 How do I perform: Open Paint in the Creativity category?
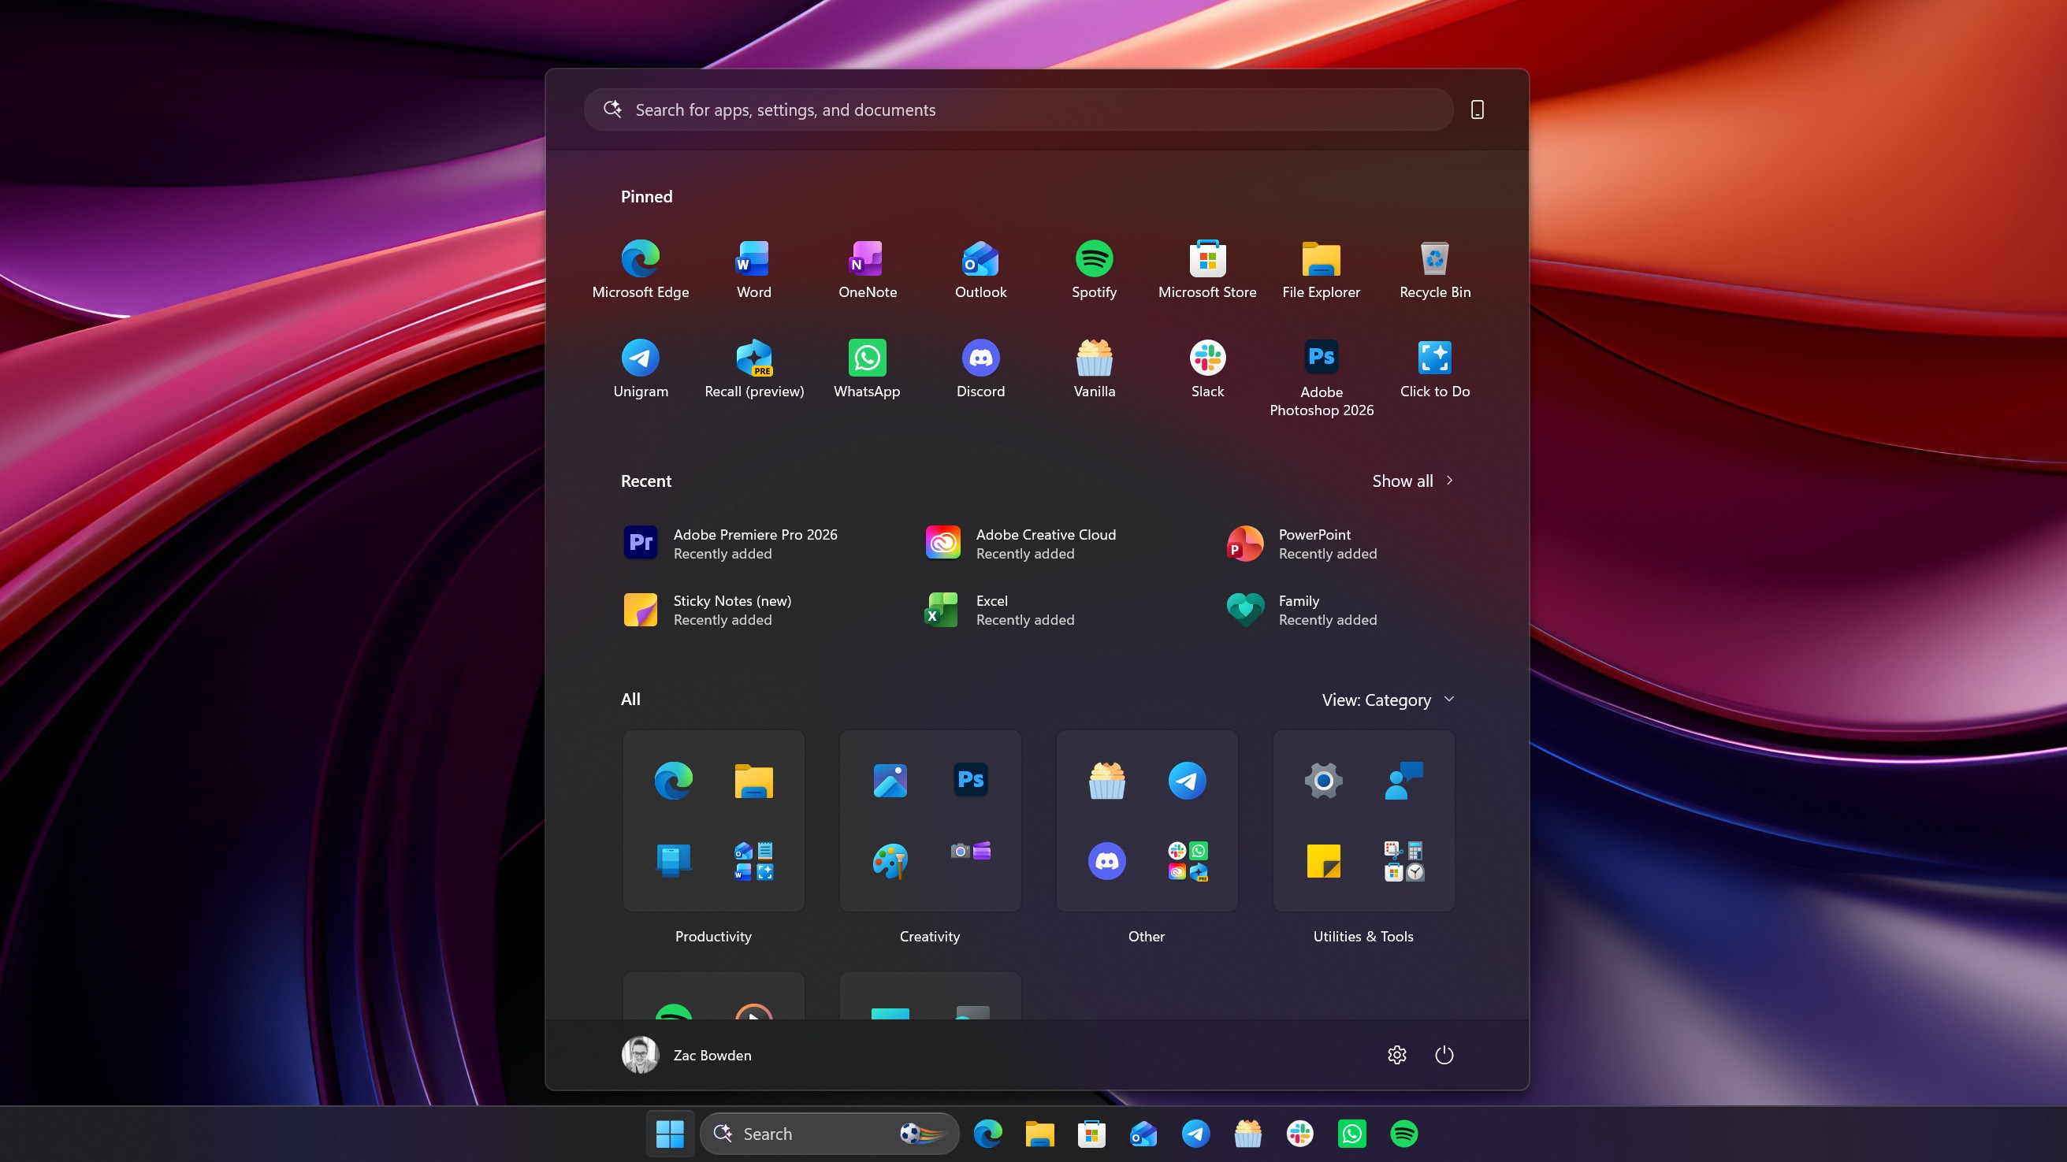[890, 861]
